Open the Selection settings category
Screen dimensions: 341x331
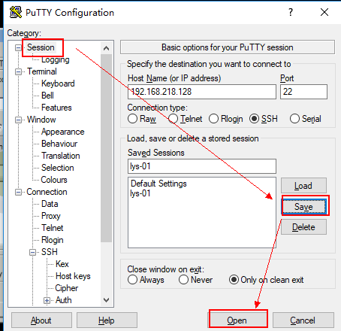[x=57, y=168]
